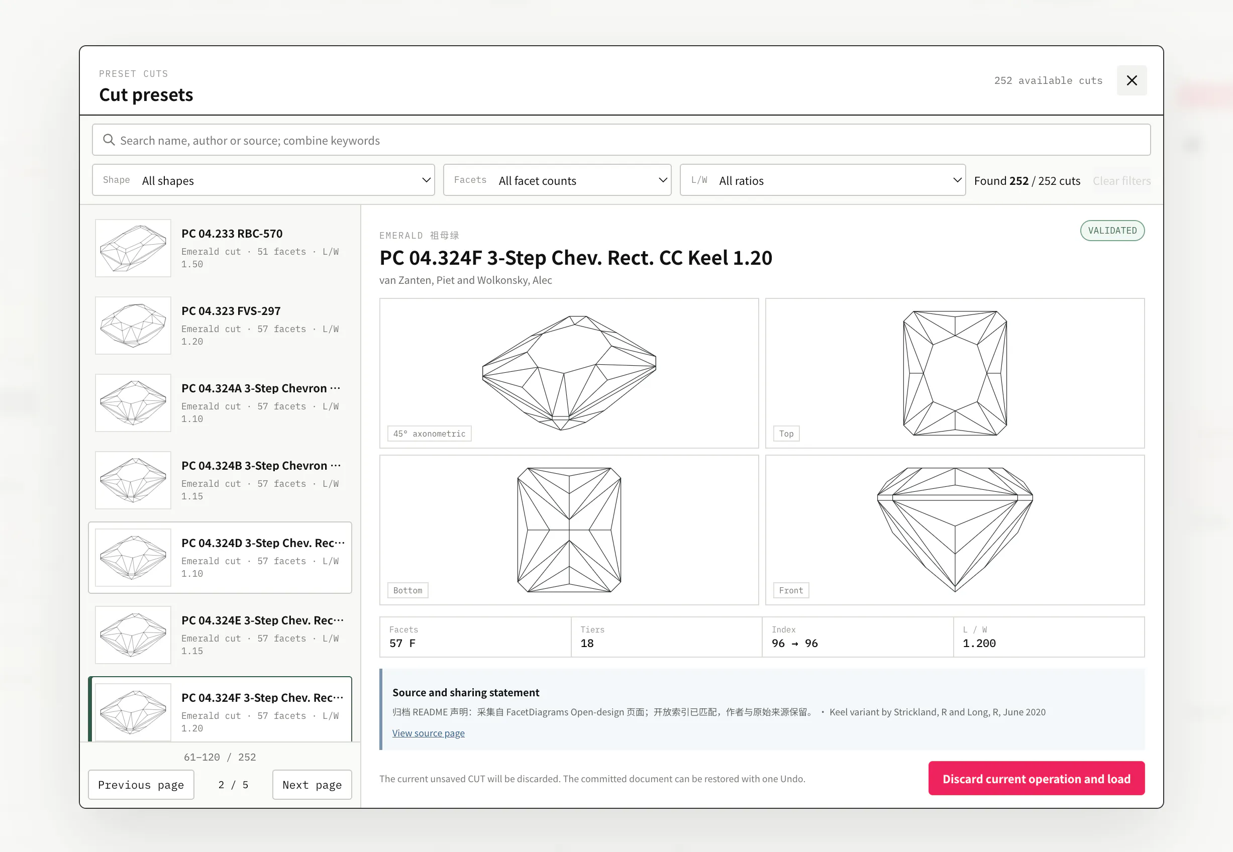
Task: Open the L/W ratios dropdown
Action: coord(823,180)
